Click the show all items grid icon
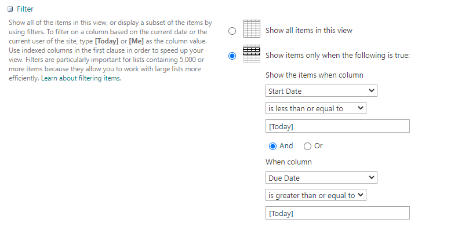The image size is (458, 234). (x=251, y=30)
